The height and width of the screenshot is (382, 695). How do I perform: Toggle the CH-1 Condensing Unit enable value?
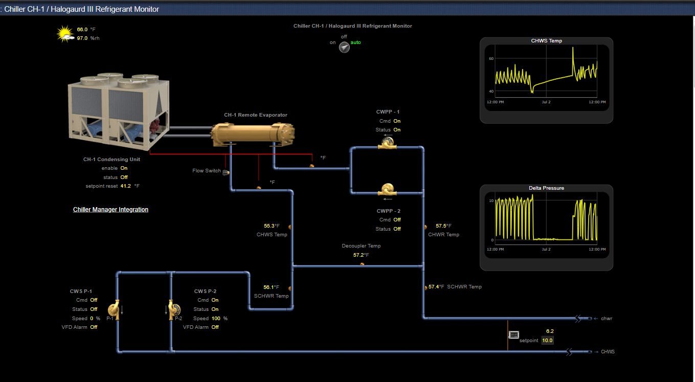pos(124,168)
